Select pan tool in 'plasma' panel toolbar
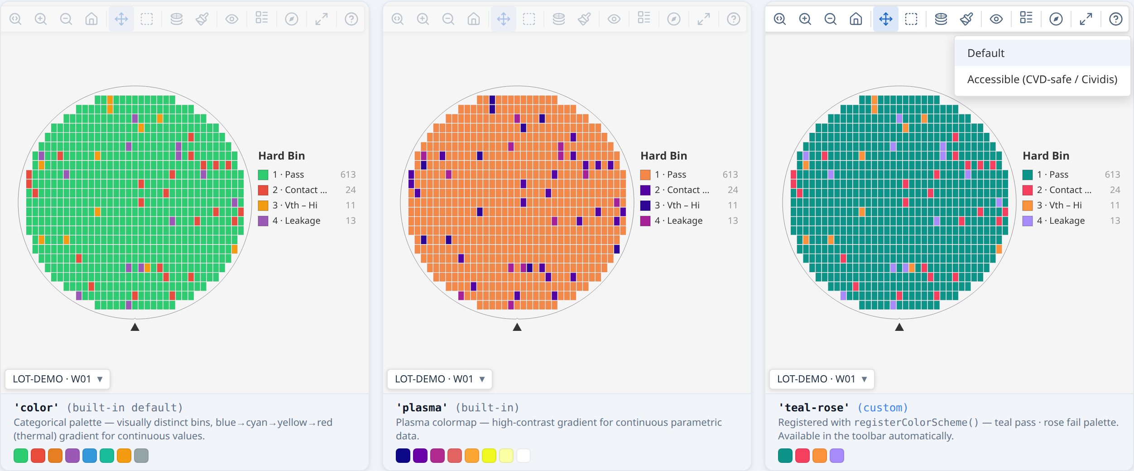The image size is (1134, 471). click(x=504, y=19)
